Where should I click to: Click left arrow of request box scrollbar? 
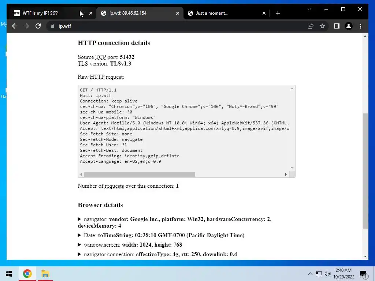point(81,174)
